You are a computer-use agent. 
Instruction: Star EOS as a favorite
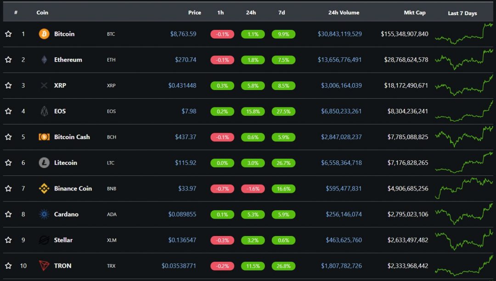tap(8, 111)
